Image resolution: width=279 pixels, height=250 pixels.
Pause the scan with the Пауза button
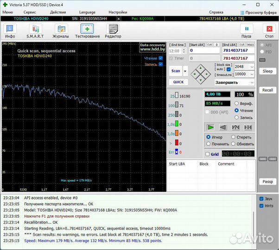click(247, 31)
